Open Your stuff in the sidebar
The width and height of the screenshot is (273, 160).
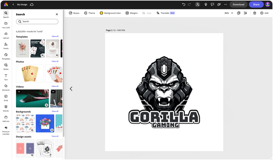coord(6,25)
